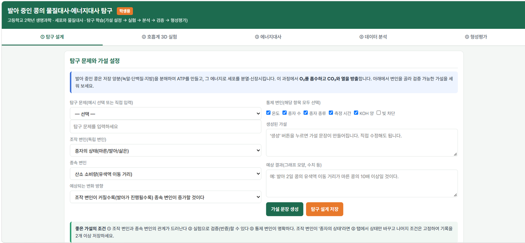Click the 탐구 설계 저장 button
Viewport: 525px width, 243px height.
[324, 209]
